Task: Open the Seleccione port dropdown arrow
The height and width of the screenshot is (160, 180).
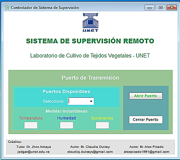Action: point(91,101)
